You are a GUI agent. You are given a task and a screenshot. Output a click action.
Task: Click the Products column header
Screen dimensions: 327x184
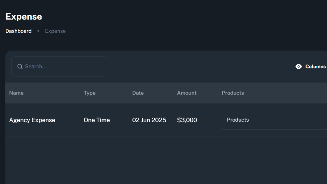pos(233,93)
